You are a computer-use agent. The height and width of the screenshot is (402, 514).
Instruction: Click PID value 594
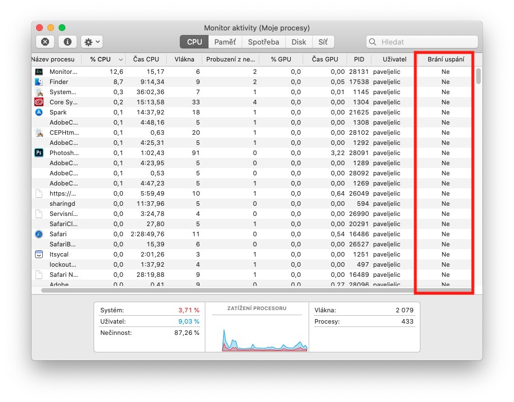(362, 204)
